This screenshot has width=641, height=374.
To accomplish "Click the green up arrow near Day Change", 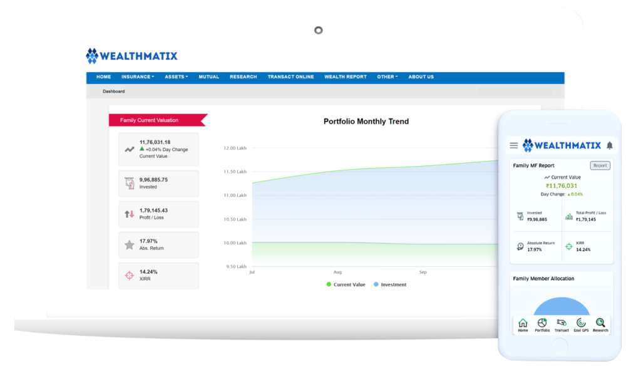I will [142, 149].
